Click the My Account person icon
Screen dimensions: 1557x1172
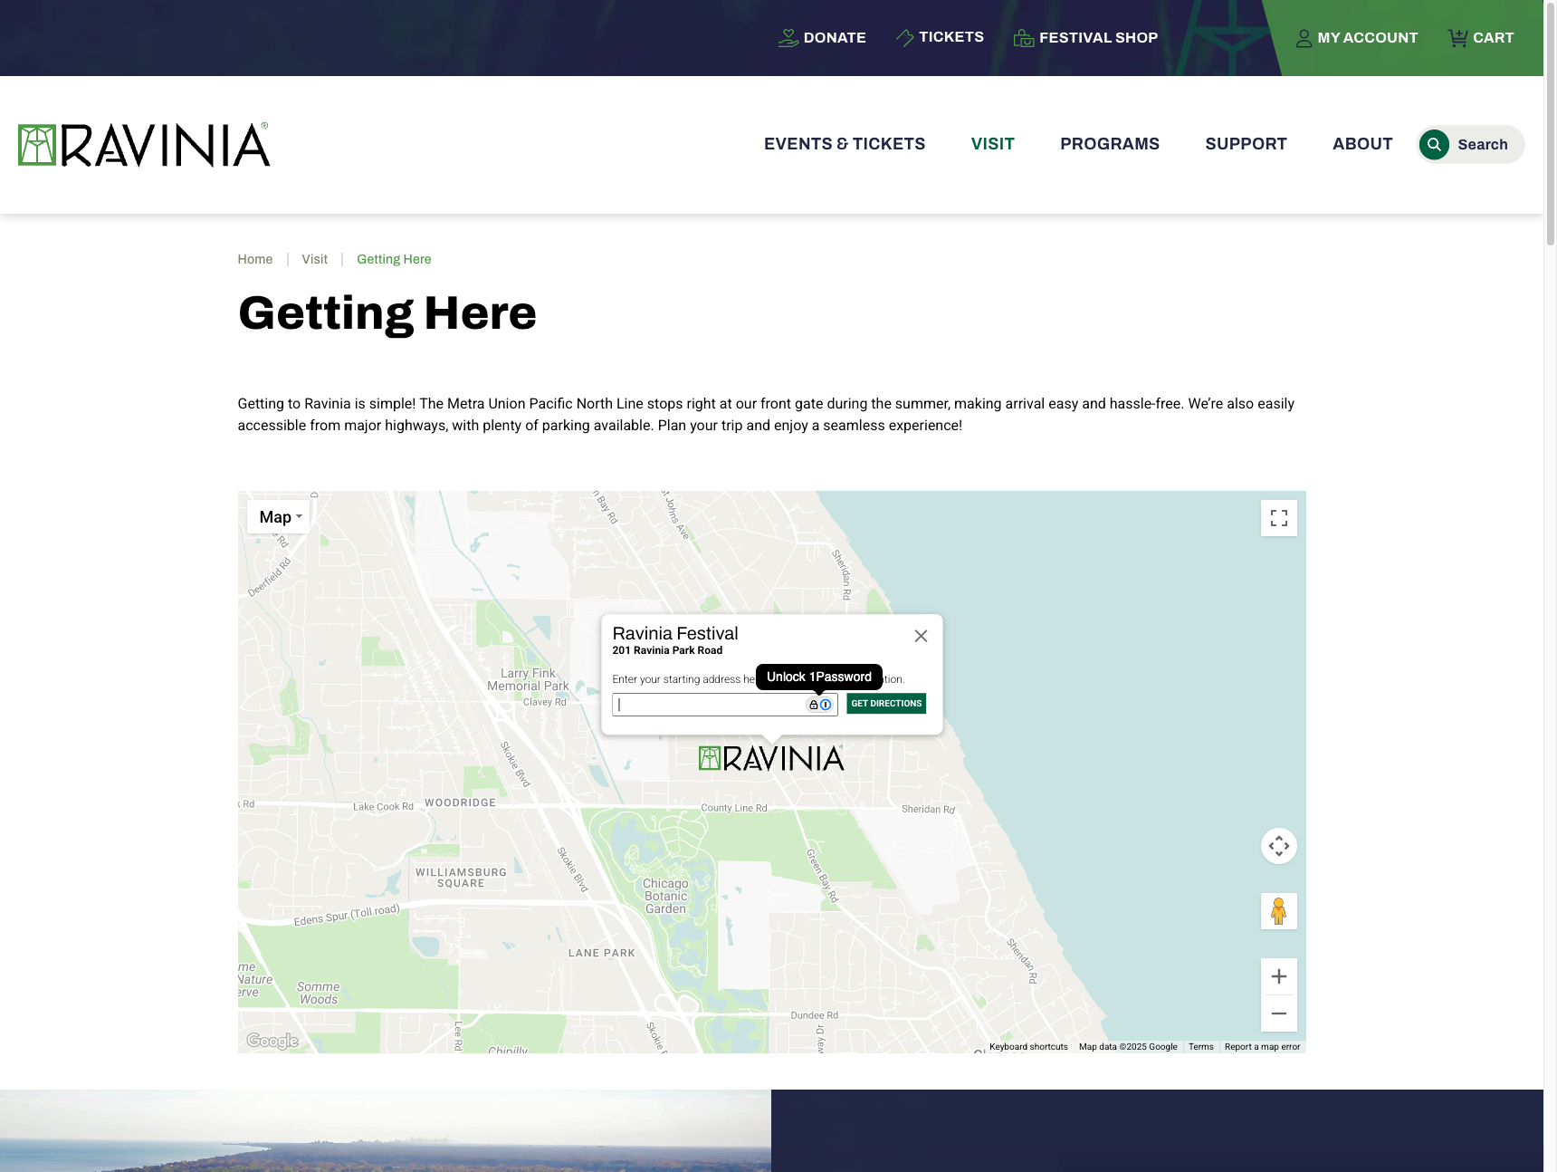[x=1304, y=38]
